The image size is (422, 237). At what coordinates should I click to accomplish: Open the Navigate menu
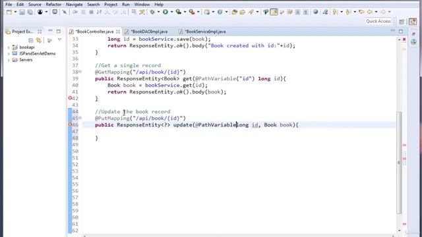pos(75,5)
